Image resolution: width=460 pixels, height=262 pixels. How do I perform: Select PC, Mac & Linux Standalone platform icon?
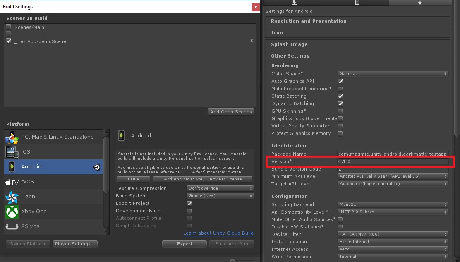pyautogui.click(x=12, y=137)
